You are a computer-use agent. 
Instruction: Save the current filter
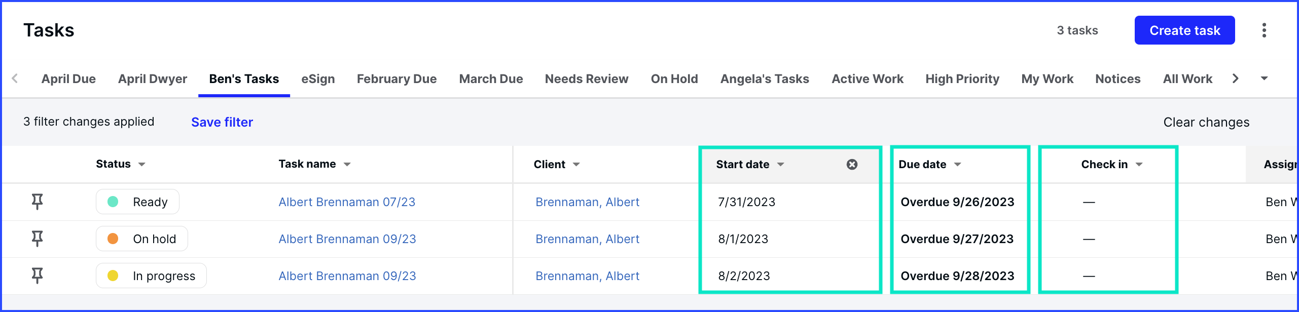tap(222, 122)
